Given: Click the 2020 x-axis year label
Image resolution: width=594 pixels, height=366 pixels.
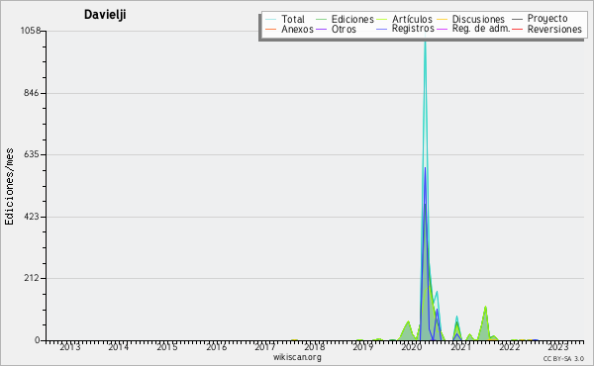Looking at the screenshot, I should [412, 347].
